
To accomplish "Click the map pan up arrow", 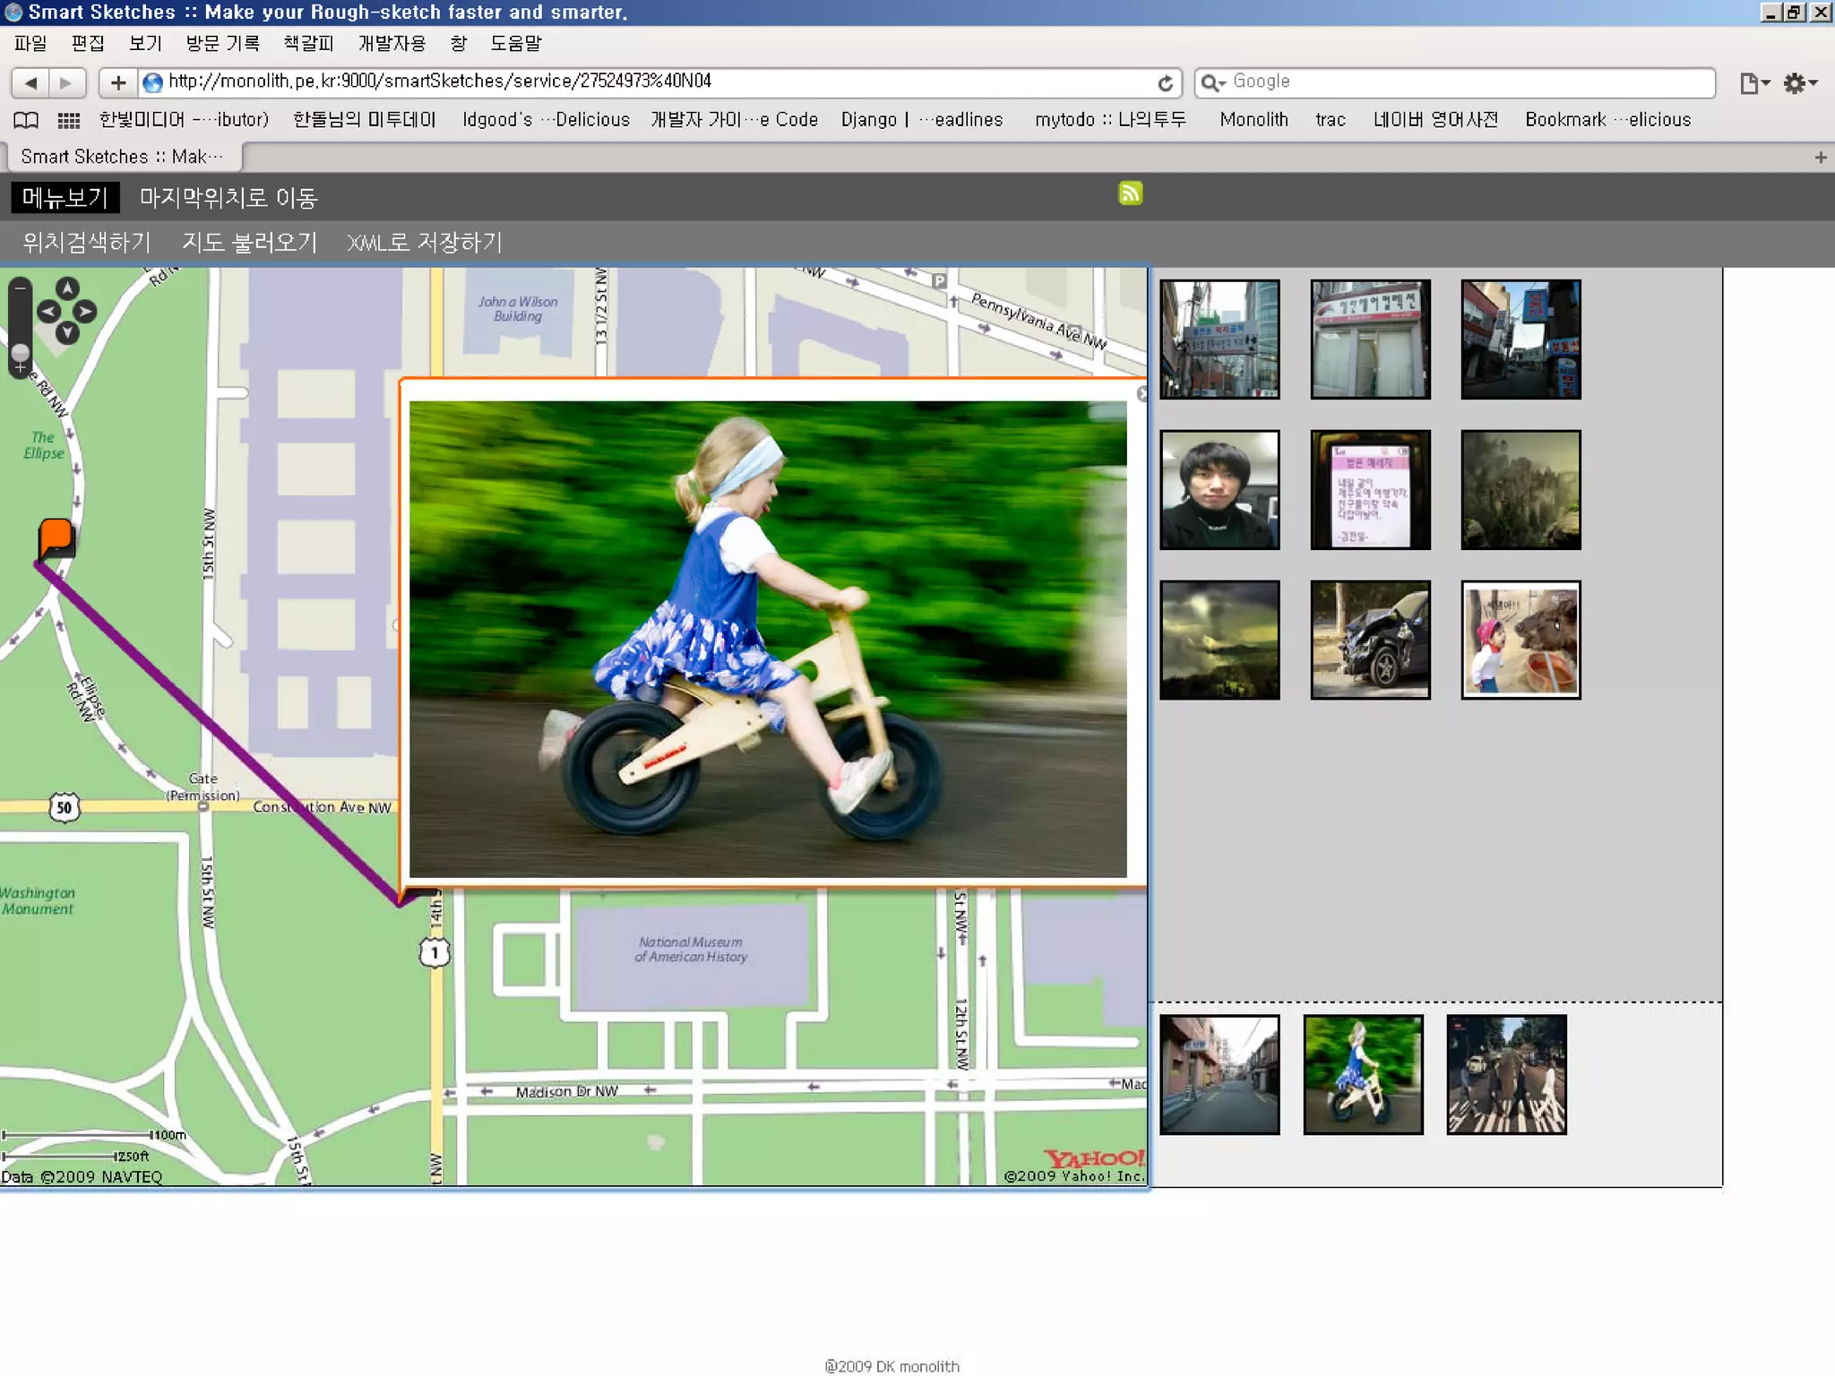I will point(67,288).
